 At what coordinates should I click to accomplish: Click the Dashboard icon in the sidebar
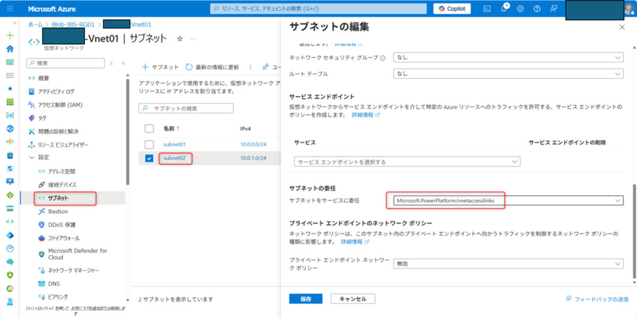(x=9, y=61)
